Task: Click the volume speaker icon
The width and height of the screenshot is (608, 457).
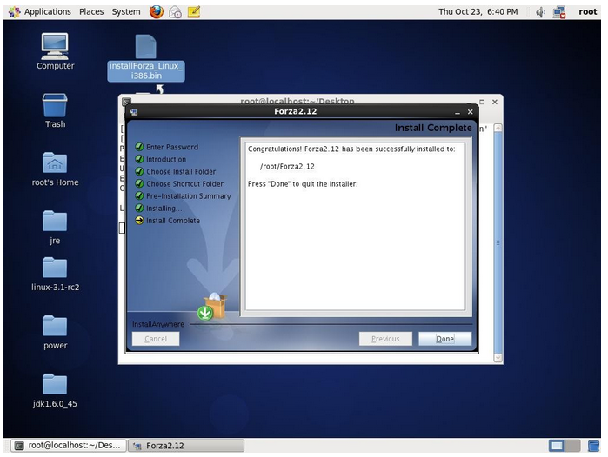Action: 540,12
